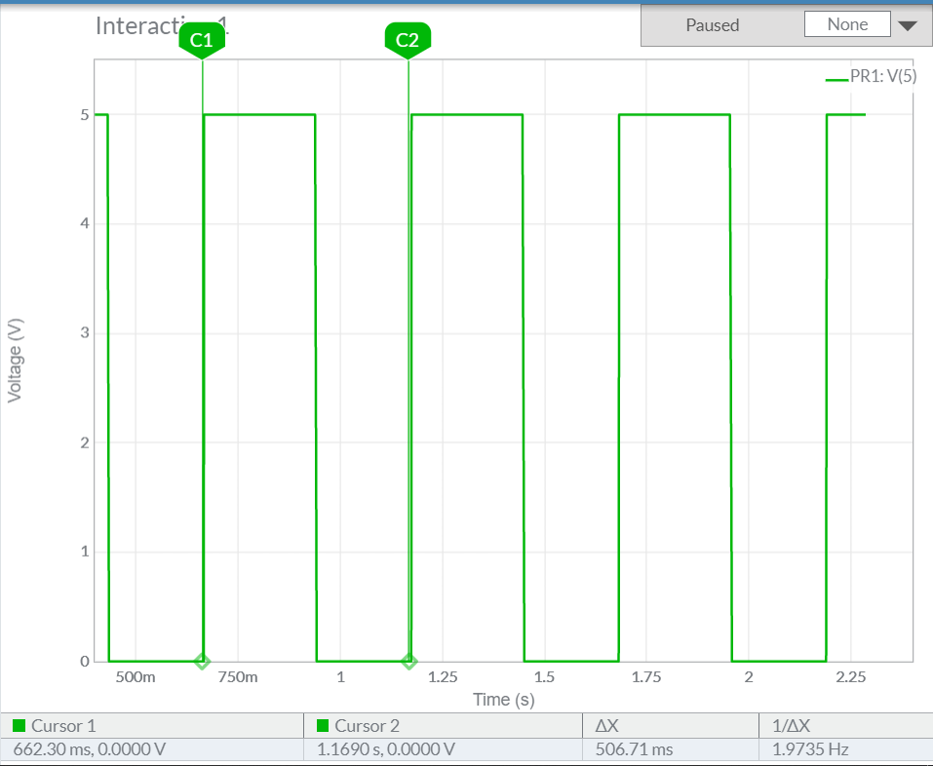The image size is (933, 766).
Task: Expand the dropdown arrow next to None
Action: coord(907,26)
